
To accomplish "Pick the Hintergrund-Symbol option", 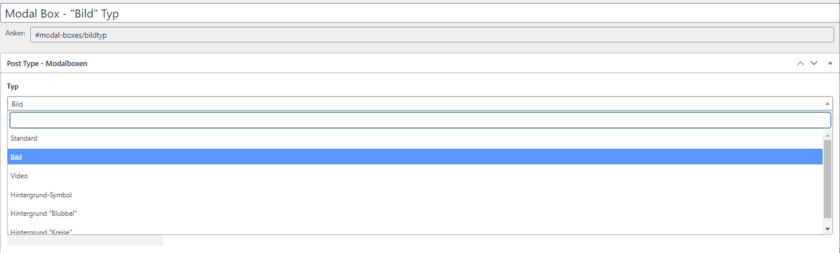I will pyautogui.click(x=41, y=195).
